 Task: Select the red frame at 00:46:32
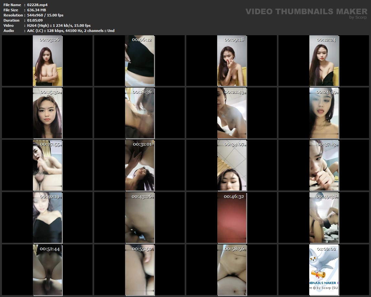232,218
